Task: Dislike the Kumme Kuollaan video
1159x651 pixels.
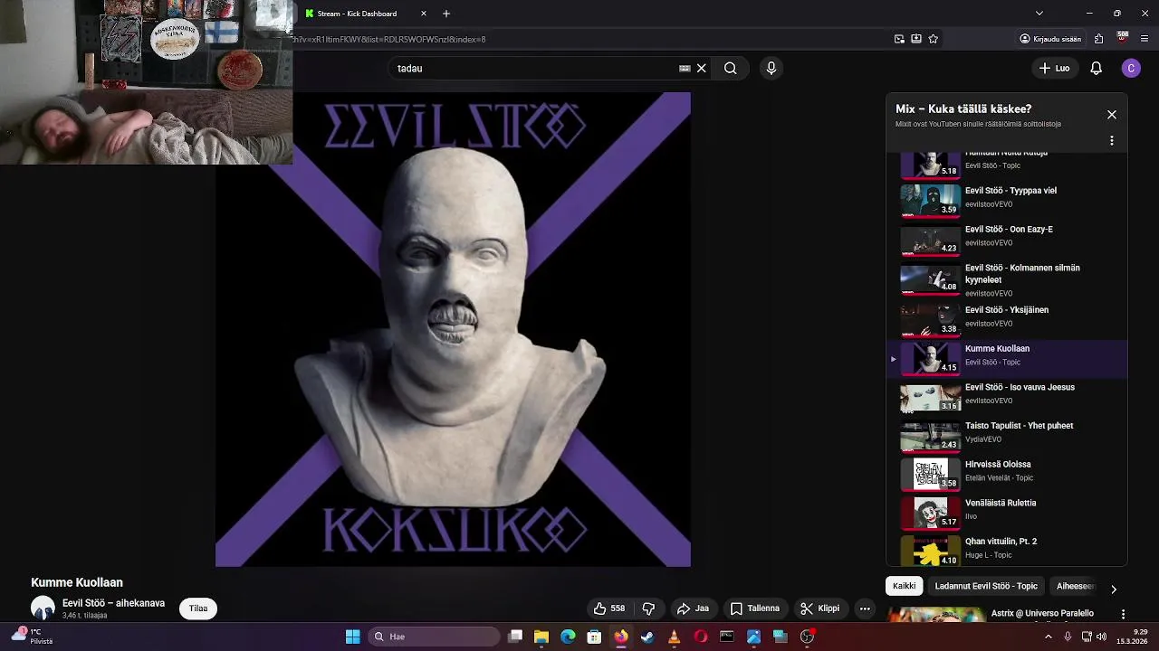Action: pyautogui.click(x=648, y=609)
